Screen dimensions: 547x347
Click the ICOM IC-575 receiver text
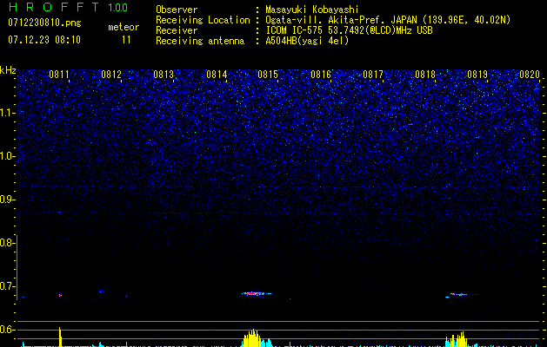(349, 30)
